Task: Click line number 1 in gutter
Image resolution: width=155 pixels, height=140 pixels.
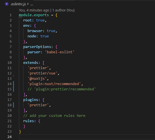Action: tap(11, 15)
